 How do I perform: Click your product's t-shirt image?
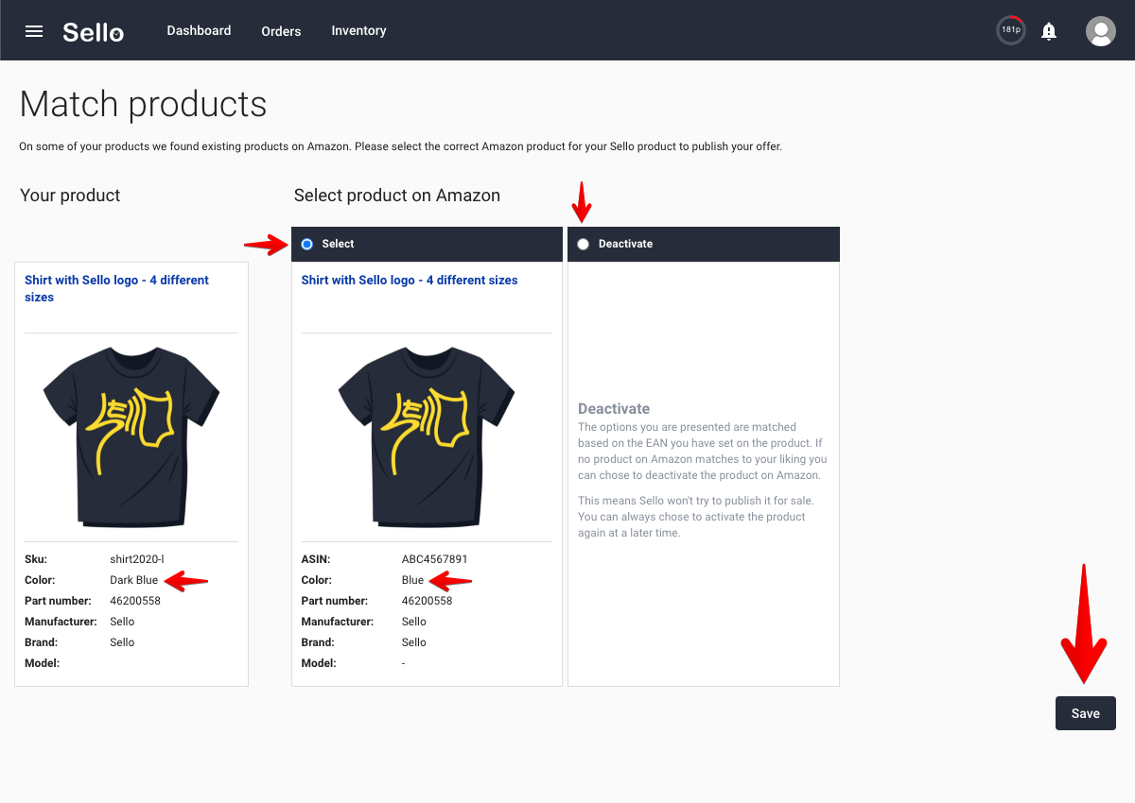(x=131, y=436)
